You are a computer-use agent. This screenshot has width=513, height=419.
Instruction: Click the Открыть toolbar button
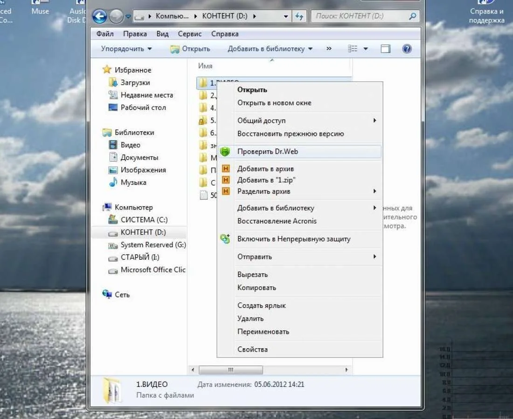tap(190, 49)
